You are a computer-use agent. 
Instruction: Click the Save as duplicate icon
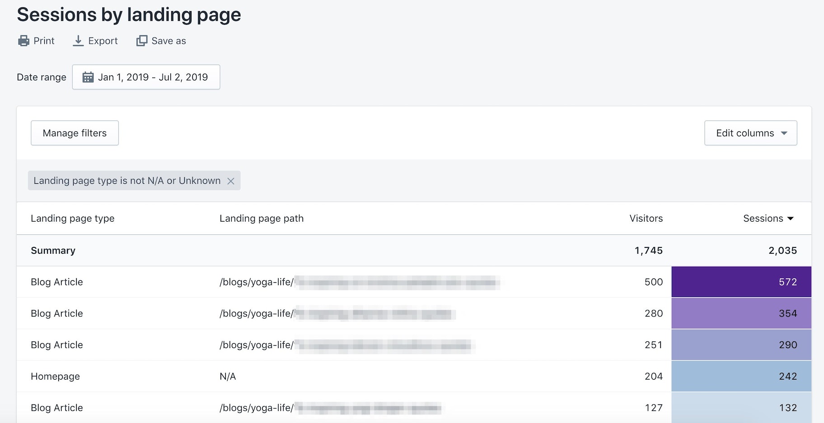pos(142,41)
